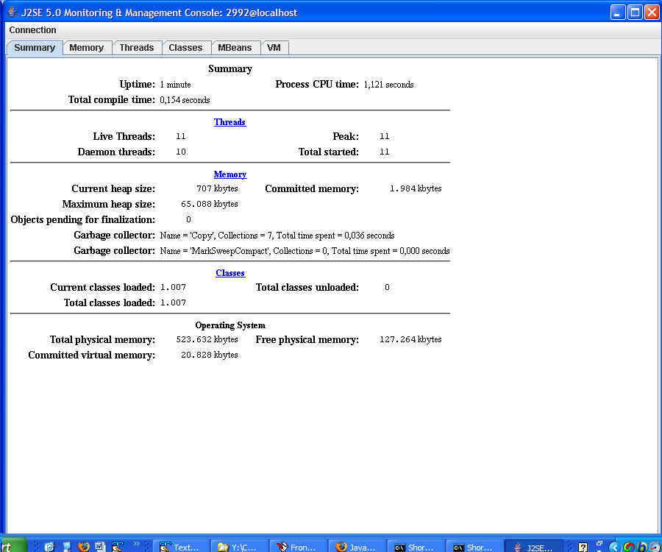Open the Threads tab
Viewport: 662px width, 552px height.
(x=136, y=48)
